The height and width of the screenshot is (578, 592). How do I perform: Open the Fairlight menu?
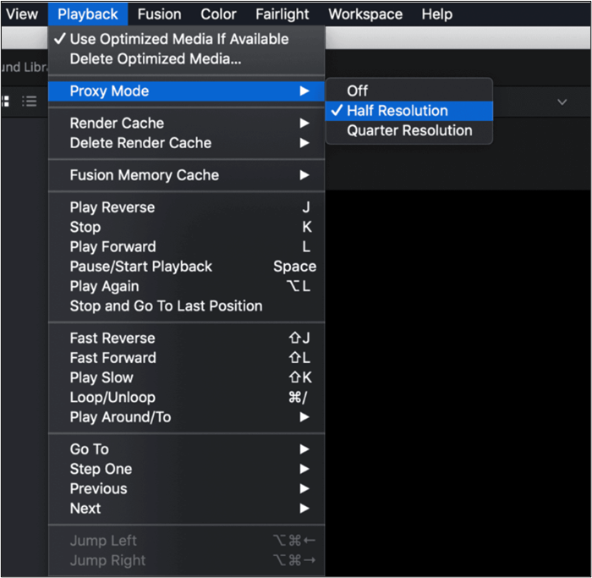click(x=284, y=14)
